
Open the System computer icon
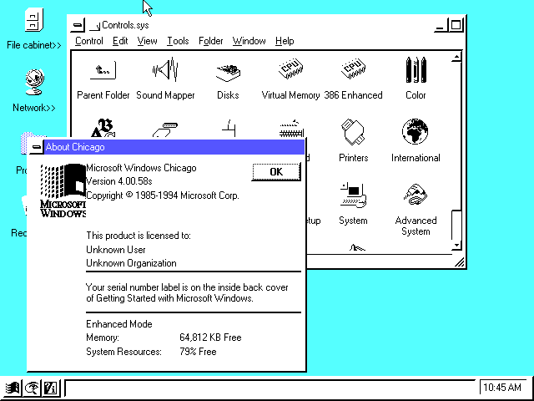353,195
